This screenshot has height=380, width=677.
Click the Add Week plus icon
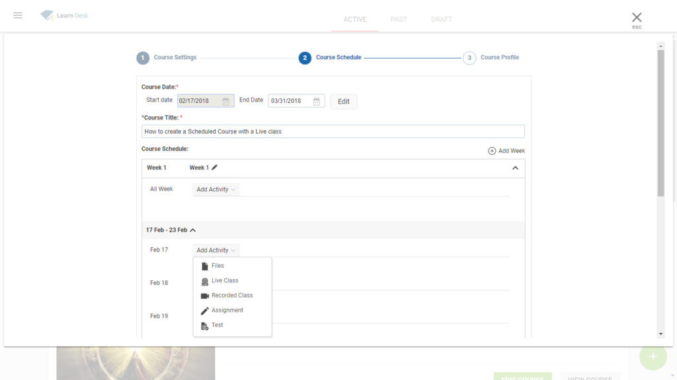492,151
